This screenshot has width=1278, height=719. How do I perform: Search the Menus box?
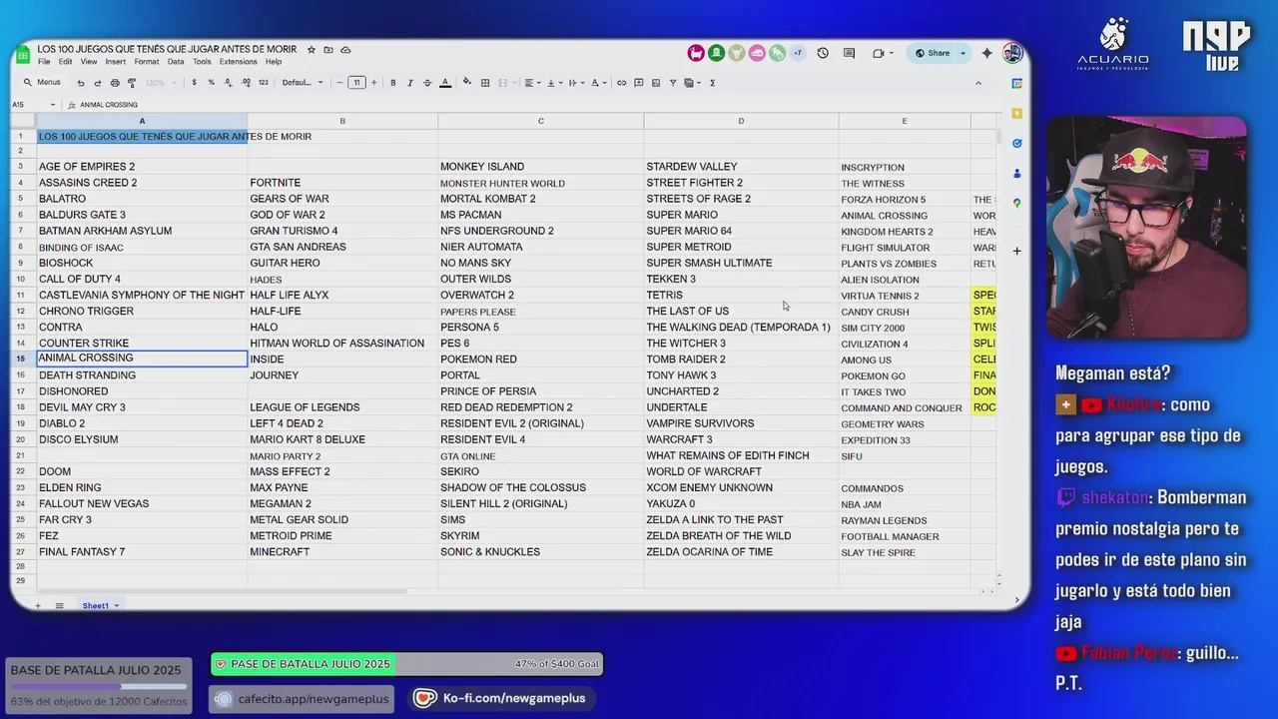42,83
